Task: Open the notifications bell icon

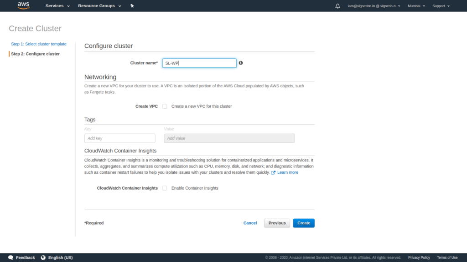Action: point(337,6)
